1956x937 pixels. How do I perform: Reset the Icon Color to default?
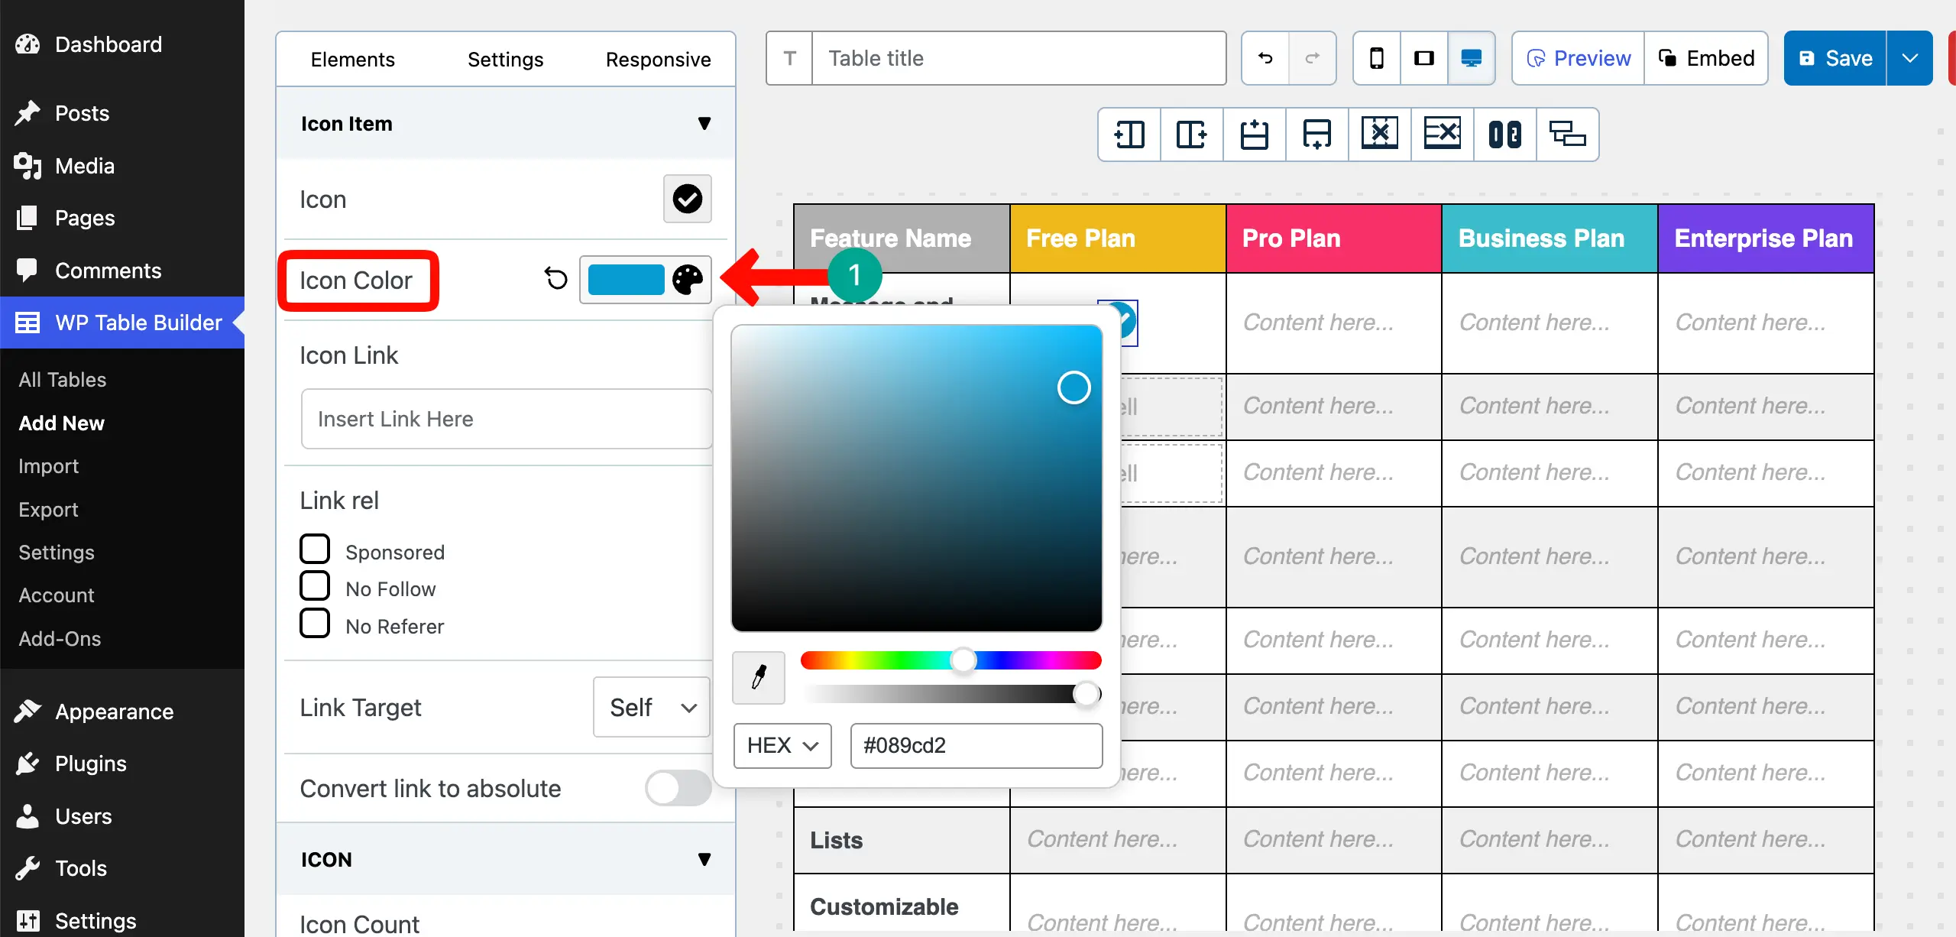(556, 280)
